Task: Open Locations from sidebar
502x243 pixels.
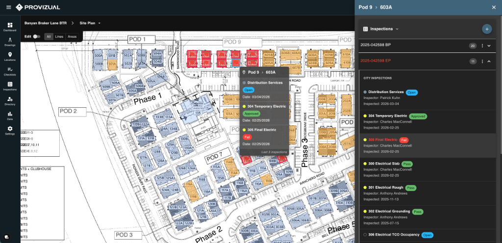Action: [10, 57]
